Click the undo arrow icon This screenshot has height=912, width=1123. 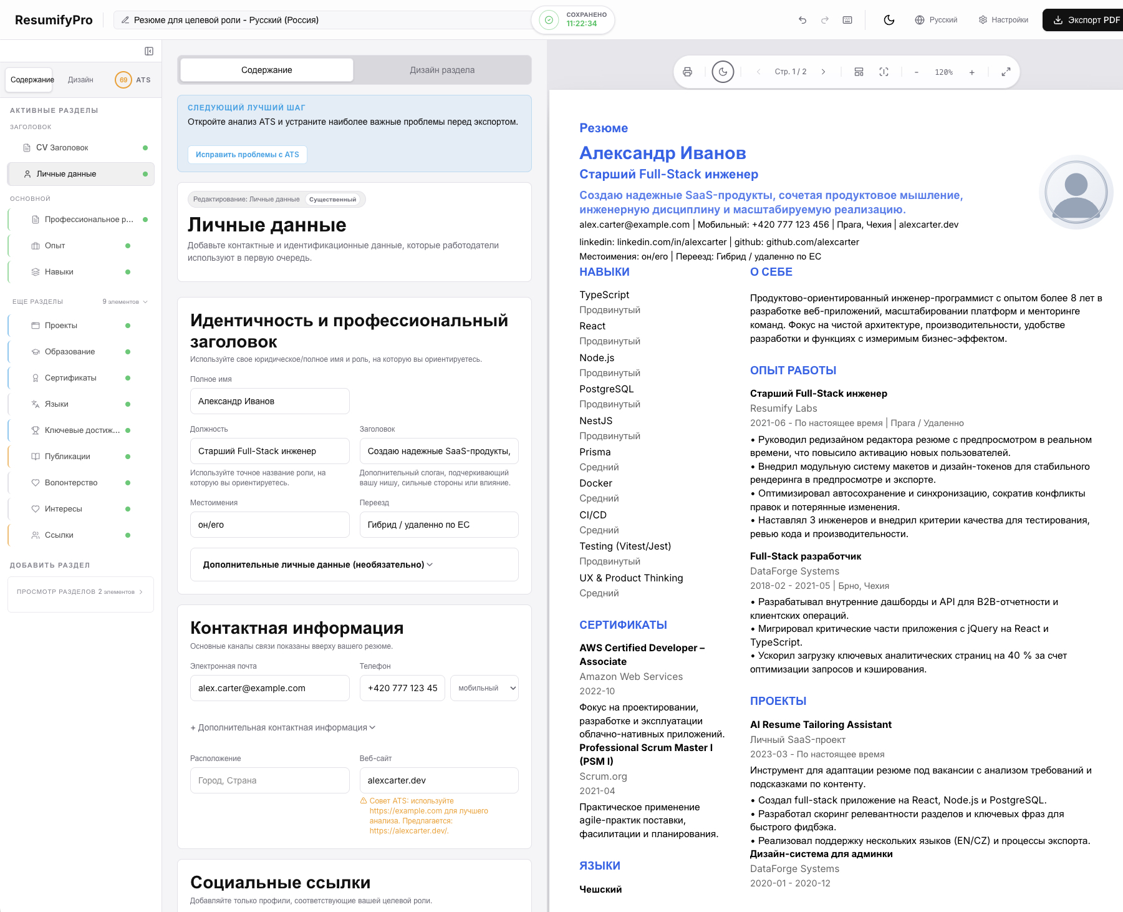coord(803,19)
